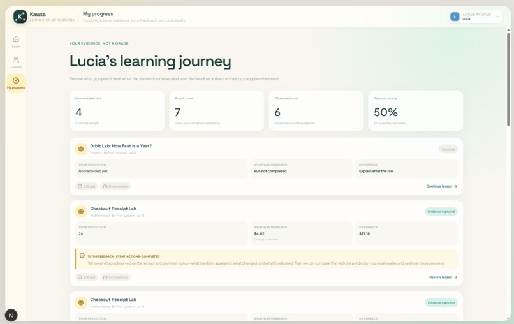Click 'YOUR EVIDENCE, NOT A GRADE' label

[99, 43]
